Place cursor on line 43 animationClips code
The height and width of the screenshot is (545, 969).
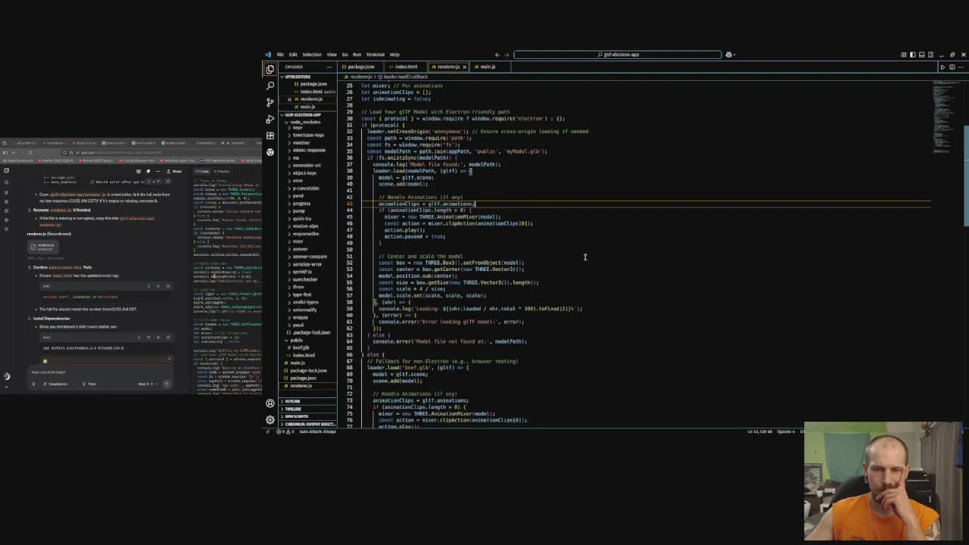point(427,204)
